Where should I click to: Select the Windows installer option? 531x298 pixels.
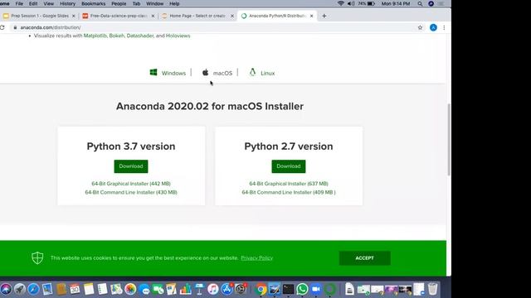pos(168,73)
